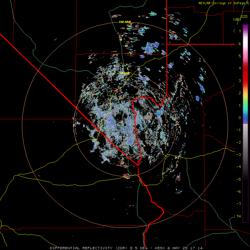Click the 1 value on color scale
This screenshot has height=250, width=250.
click(x=240, y=105)
